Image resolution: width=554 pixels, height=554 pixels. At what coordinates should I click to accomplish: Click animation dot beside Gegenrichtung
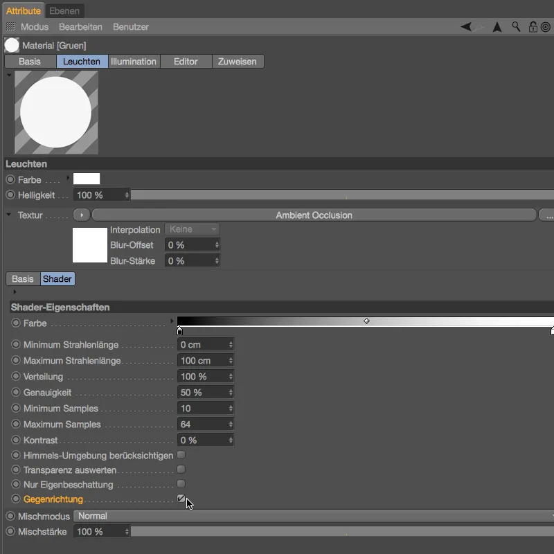[x=16, y=499]
